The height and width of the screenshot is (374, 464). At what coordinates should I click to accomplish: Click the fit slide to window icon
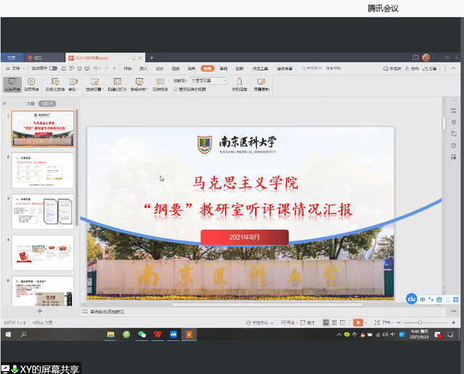[377, 322]
